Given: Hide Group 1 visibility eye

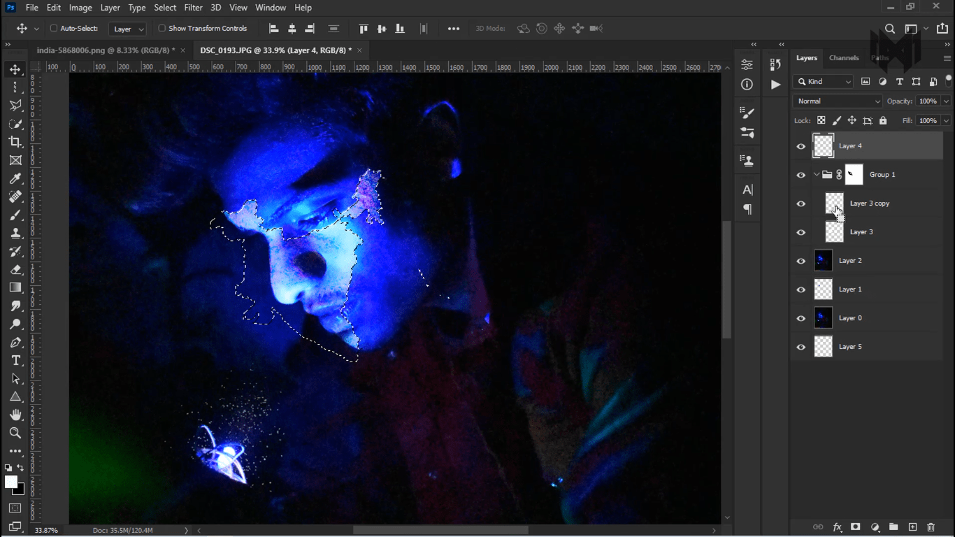Looking at the screenshot, I should pos(801,175).
